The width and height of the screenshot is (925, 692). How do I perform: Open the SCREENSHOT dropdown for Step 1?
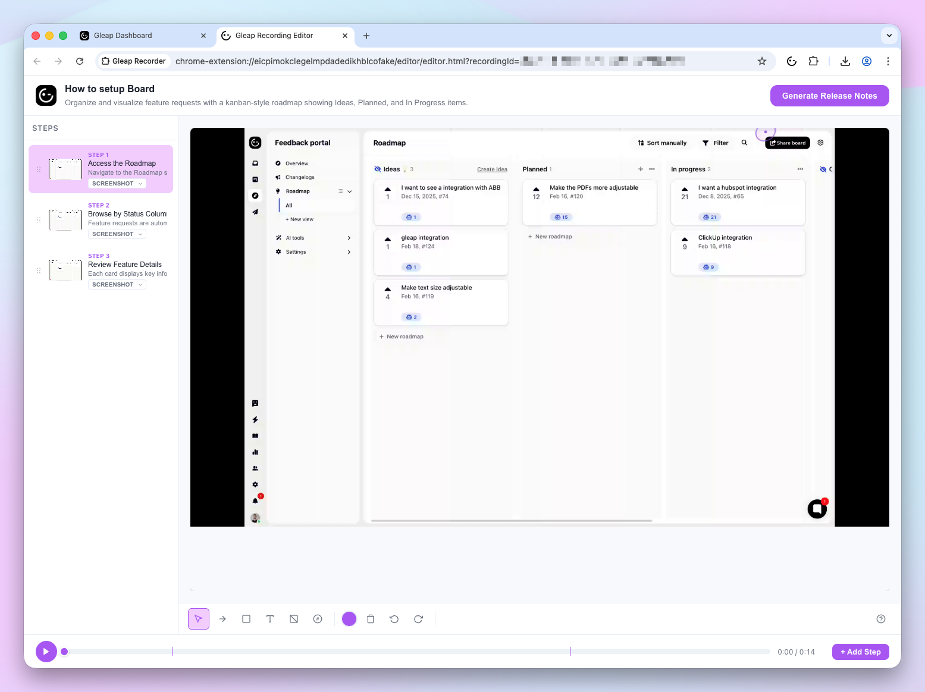tap(117, 184)
